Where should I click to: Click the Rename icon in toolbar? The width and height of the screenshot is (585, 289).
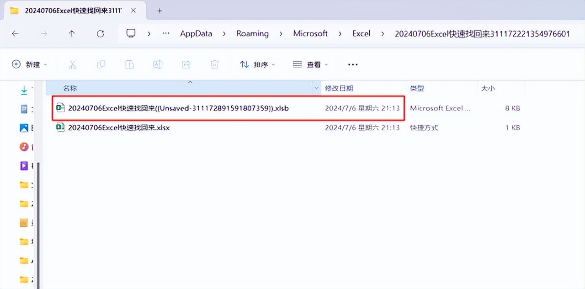tap(158, 64)
